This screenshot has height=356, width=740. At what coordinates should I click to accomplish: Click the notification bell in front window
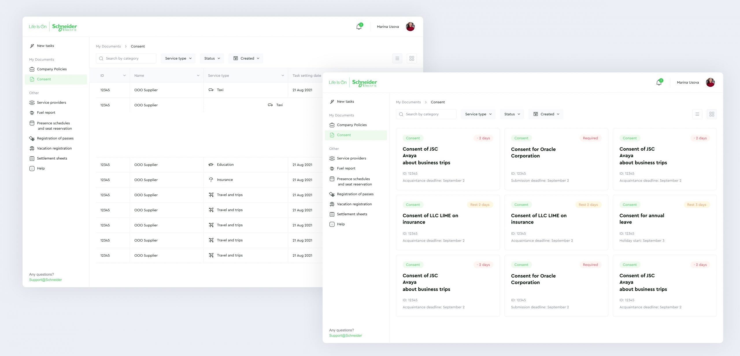pyautogui.click(x=658, y=83)
